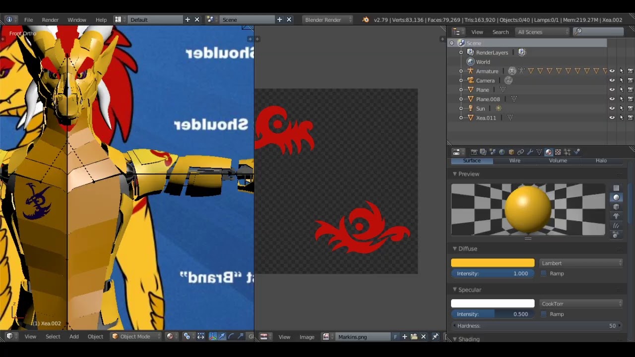Open the Render menu
The image size is (635, 357).
click(50, 20)
